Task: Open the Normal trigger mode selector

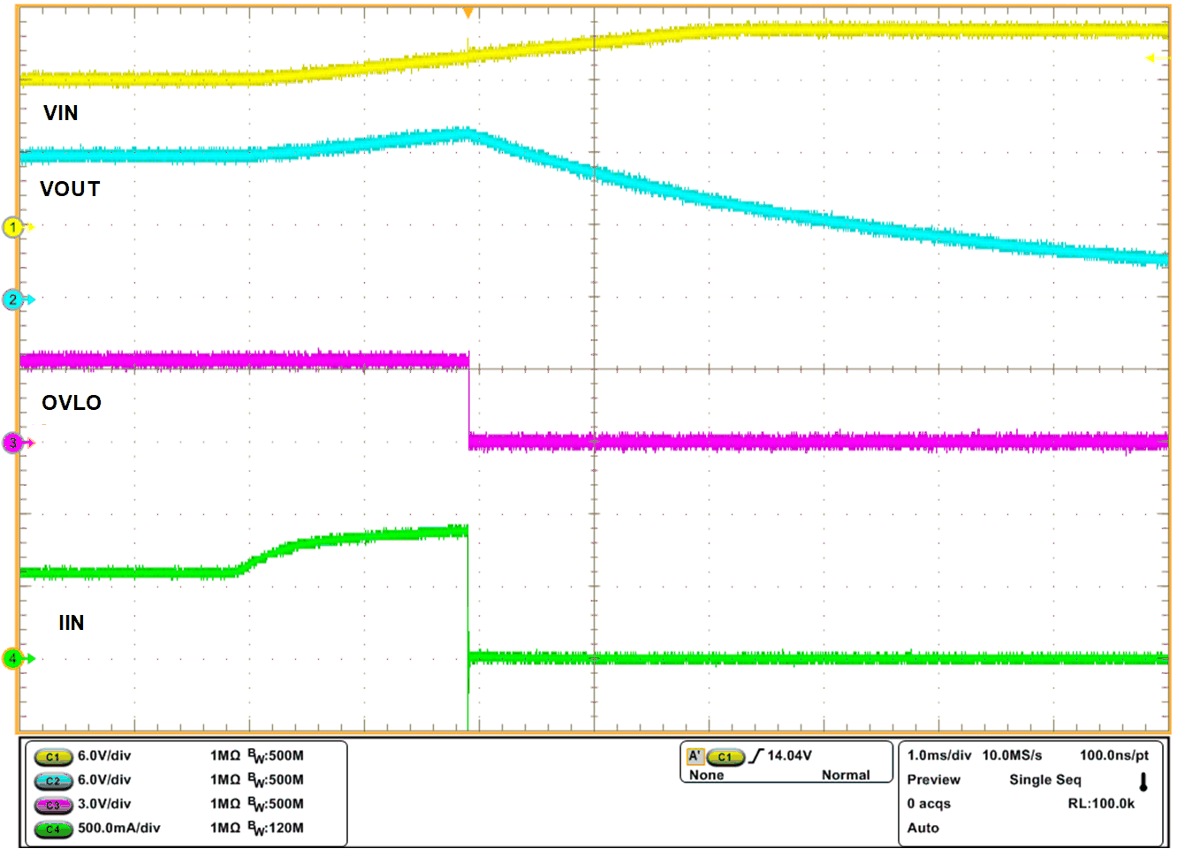Action: click(846, 775)
